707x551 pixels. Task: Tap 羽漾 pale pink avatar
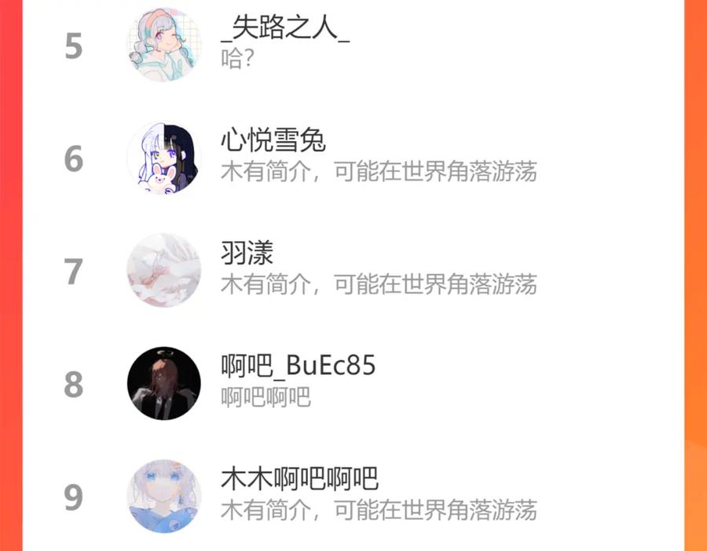click(164, 271)
